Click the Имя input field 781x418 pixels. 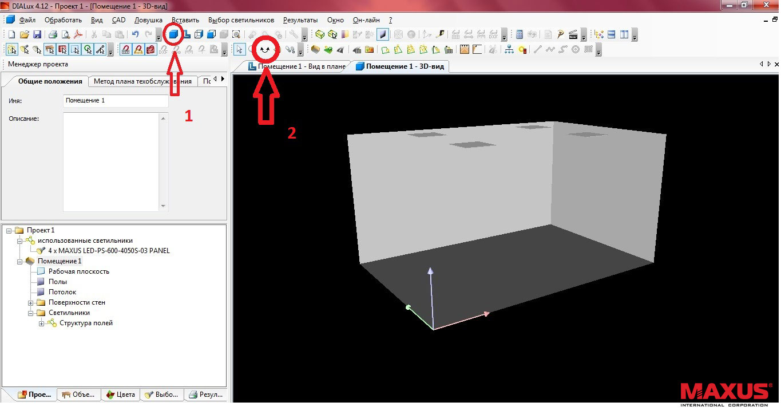[116, 101]
